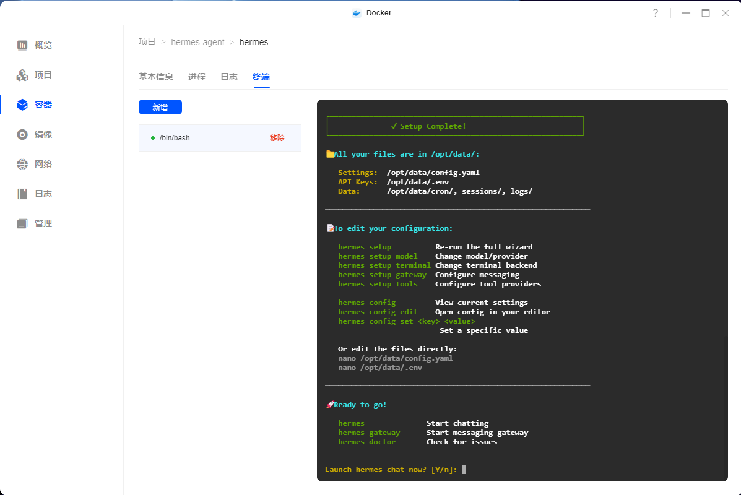Go to hermes-agent in the breadcrumb

pyautogui.click(x=197, y=42)
